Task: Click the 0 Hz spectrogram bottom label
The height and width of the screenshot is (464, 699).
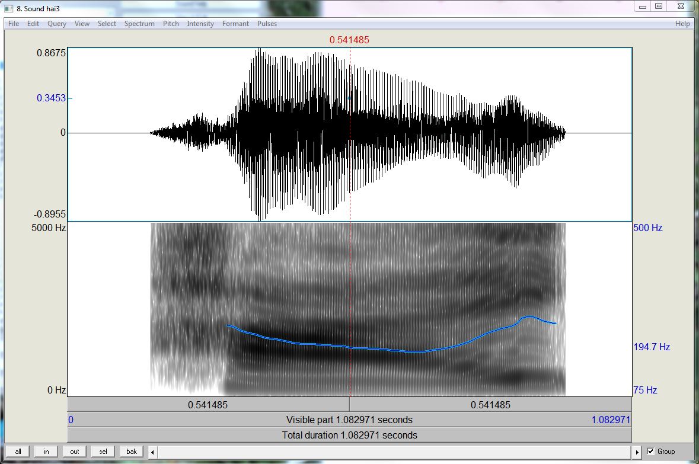Action: 56,390
